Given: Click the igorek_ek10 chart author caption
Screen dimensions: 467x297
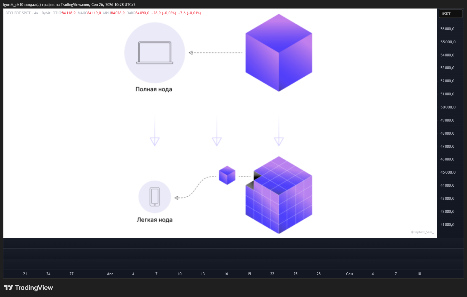Looking at the screenshot, I should (69, 5).
